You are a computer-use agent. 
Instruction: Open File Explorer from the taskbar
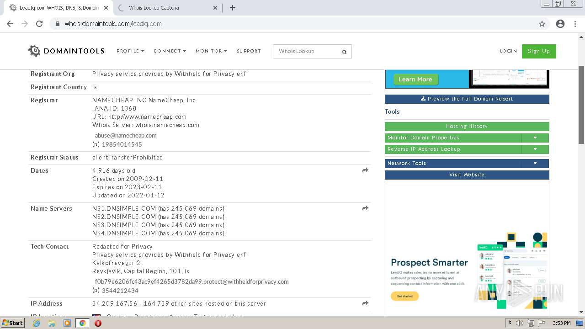tap(52, 323)
